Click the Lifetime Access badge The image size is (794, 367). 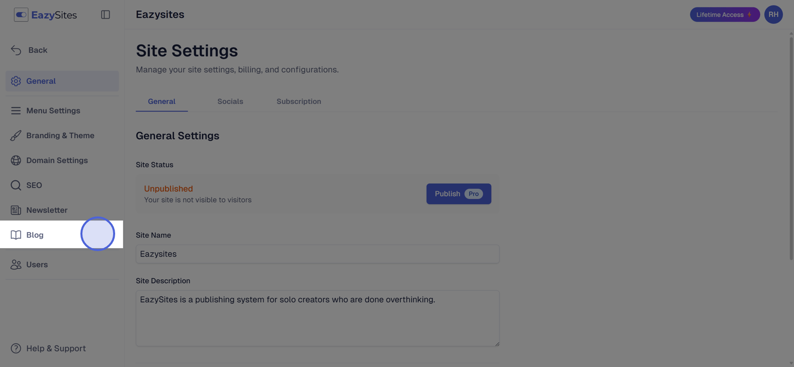pyautogui.click(x=725, y=15)
